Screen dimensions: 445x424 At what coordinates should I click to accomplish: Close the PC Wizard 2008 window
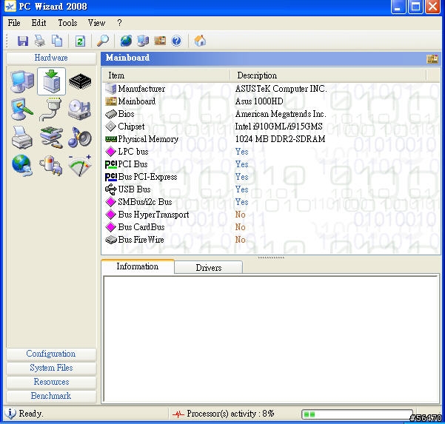433,7
